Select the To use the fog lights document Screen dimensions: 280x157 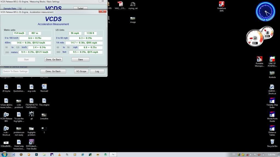pyautogui.click(x=19, y=117)
